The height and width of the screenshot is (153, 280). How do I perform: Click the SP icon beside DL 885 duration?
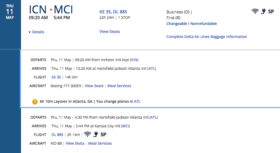(x=103, y=135)
